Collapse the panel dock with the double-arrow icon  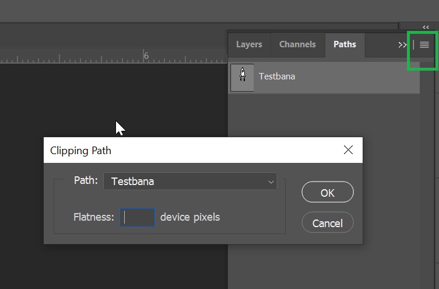click(x=426, y=27)
